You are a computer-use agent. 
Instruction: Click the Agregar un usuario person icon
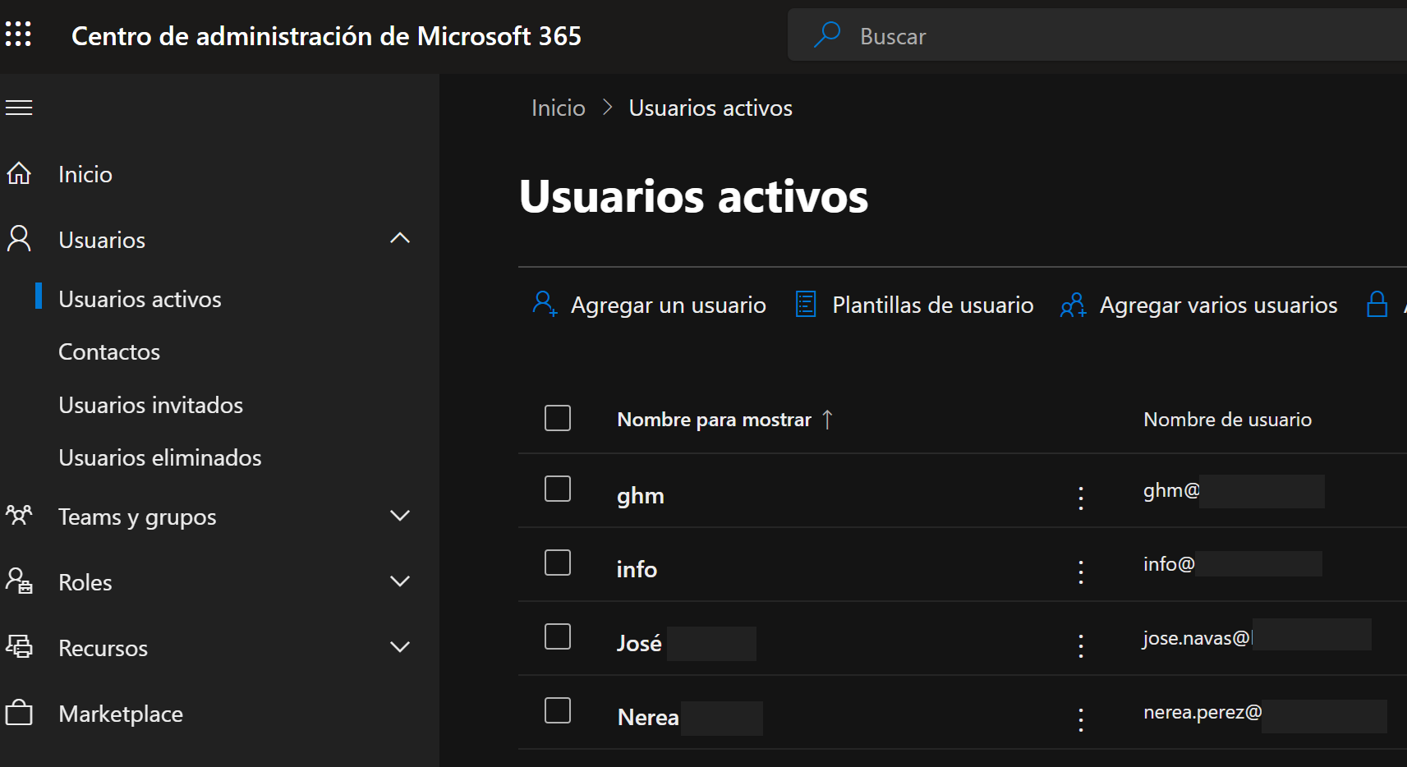point(544,304)
